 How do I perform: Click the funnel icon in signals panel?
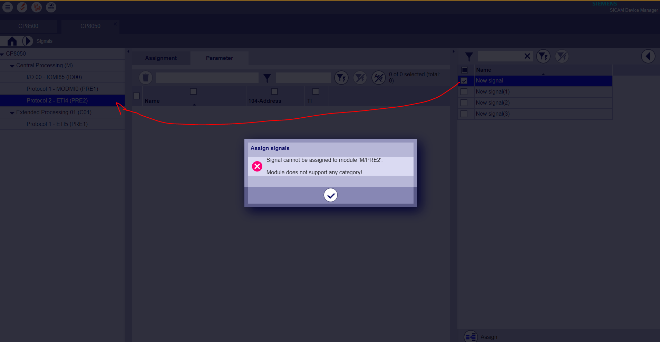469,57
